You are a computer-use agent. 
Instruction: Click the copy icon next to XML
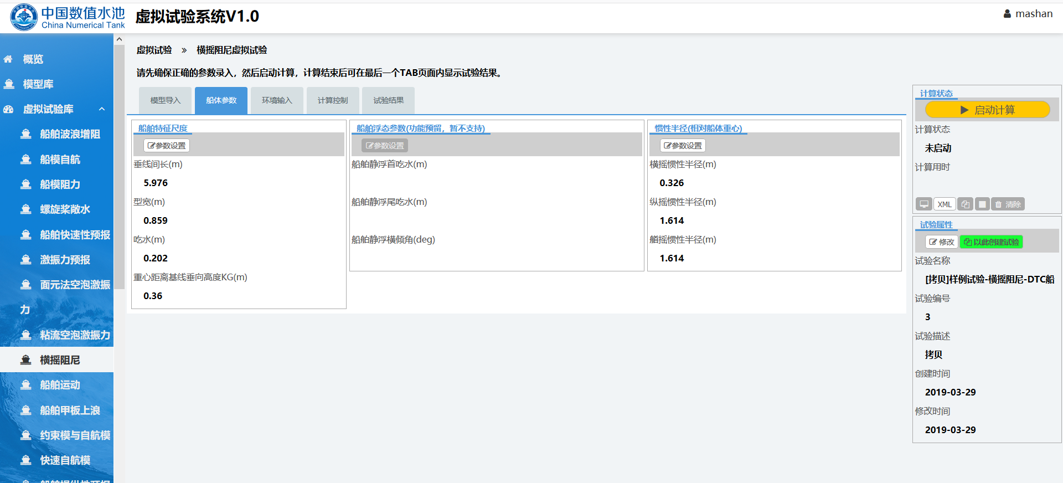click(965, 204)
